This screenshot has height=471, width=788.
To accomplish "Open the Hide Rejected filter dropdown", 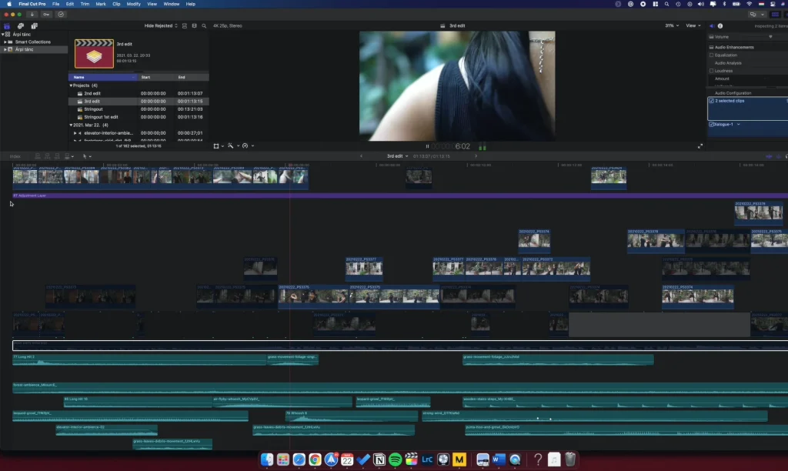I will click(x=161, y=25).
